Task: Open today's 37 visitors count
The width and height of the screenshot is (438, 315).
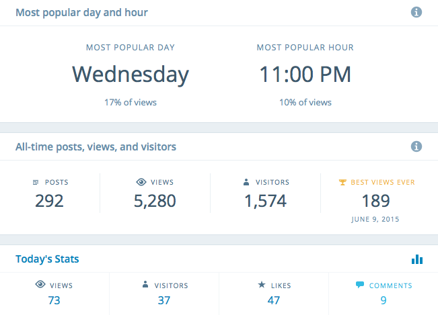Action: tap(164, 300)
